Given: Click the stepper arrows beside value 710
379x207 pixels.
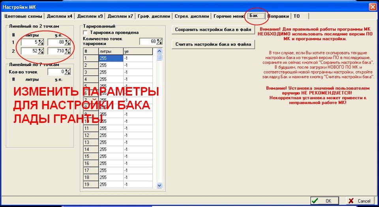Looking at the screenshot, I should tap(68, 51).
